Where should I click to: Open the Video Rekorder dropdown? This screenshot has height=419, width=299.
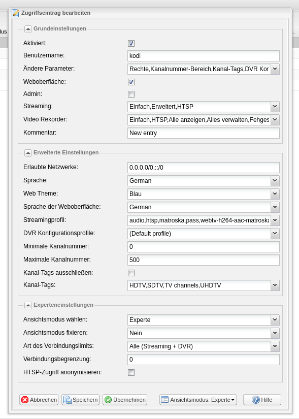pos(275,120)
